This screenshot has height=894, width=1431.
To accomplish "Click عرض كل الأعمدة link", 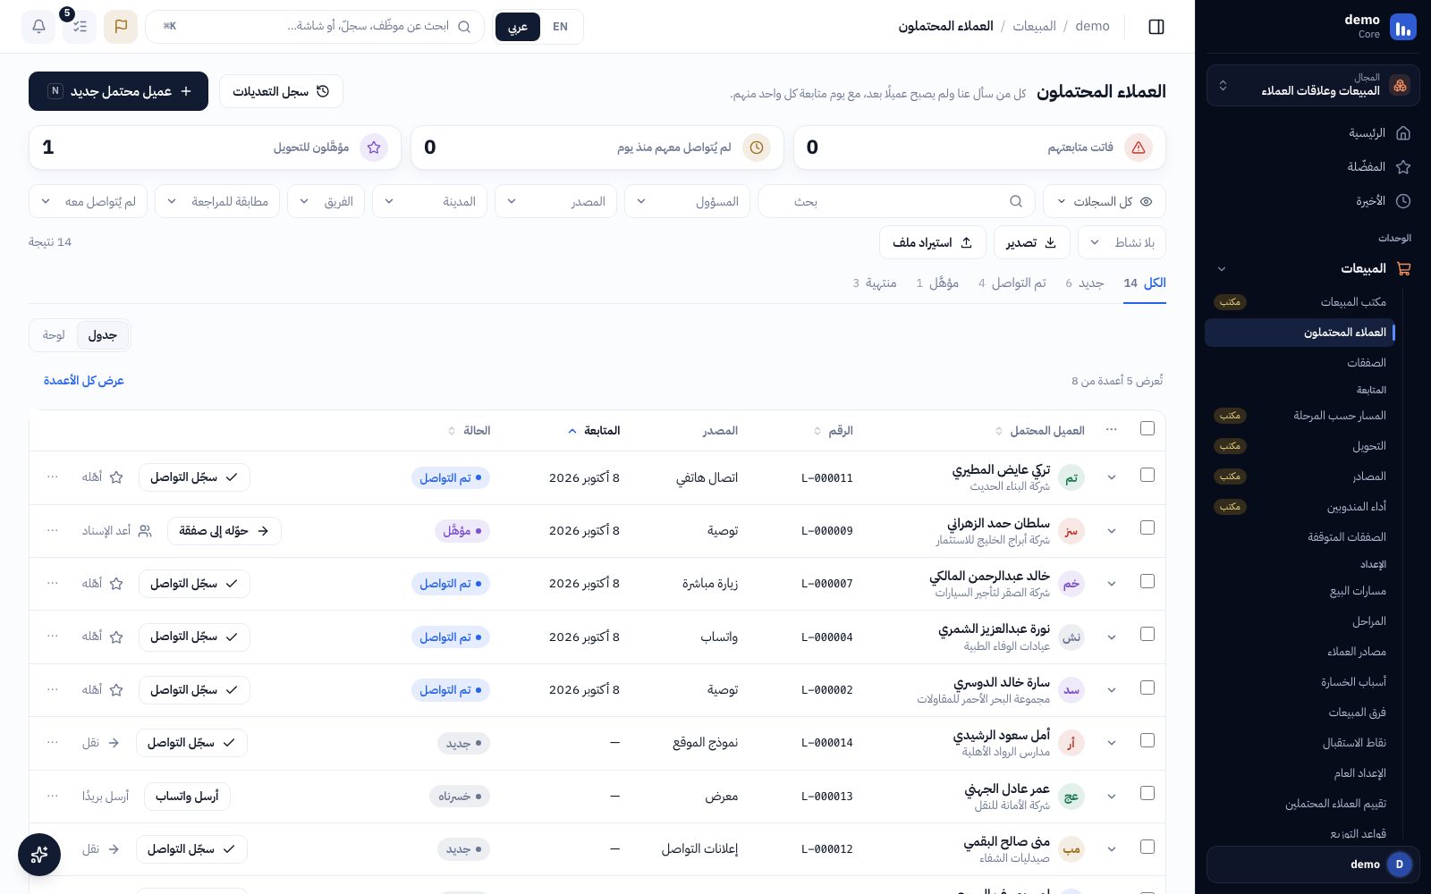I will (84, 381).
